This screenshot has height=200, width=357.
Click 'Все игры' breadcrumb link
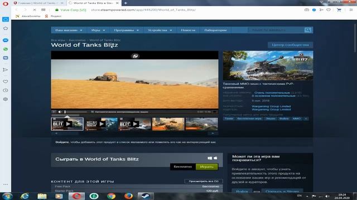(58, 40)
